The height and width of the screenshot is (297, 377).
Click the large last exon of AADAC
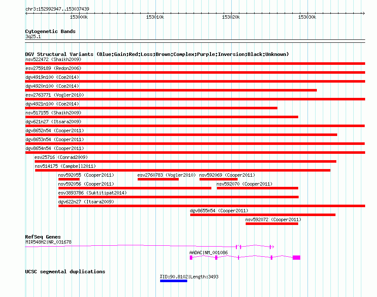pyautogui.click(x=297, y=258)
